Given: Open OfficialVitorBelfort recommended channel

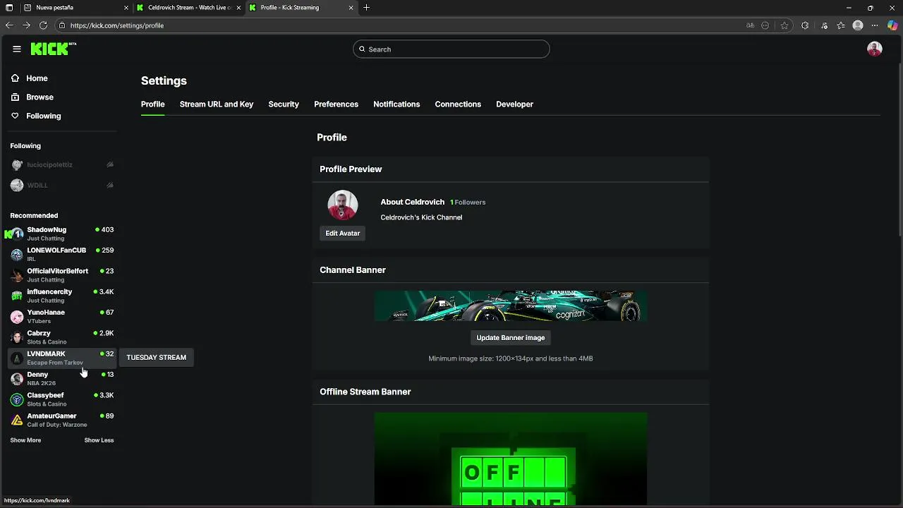Looking at the screenshot, I should tap(62, 275).
